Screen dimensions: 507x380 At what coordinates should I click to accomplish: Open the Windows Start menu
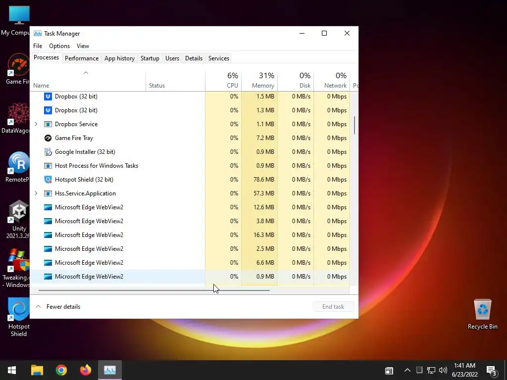click(x=12, y=370)
